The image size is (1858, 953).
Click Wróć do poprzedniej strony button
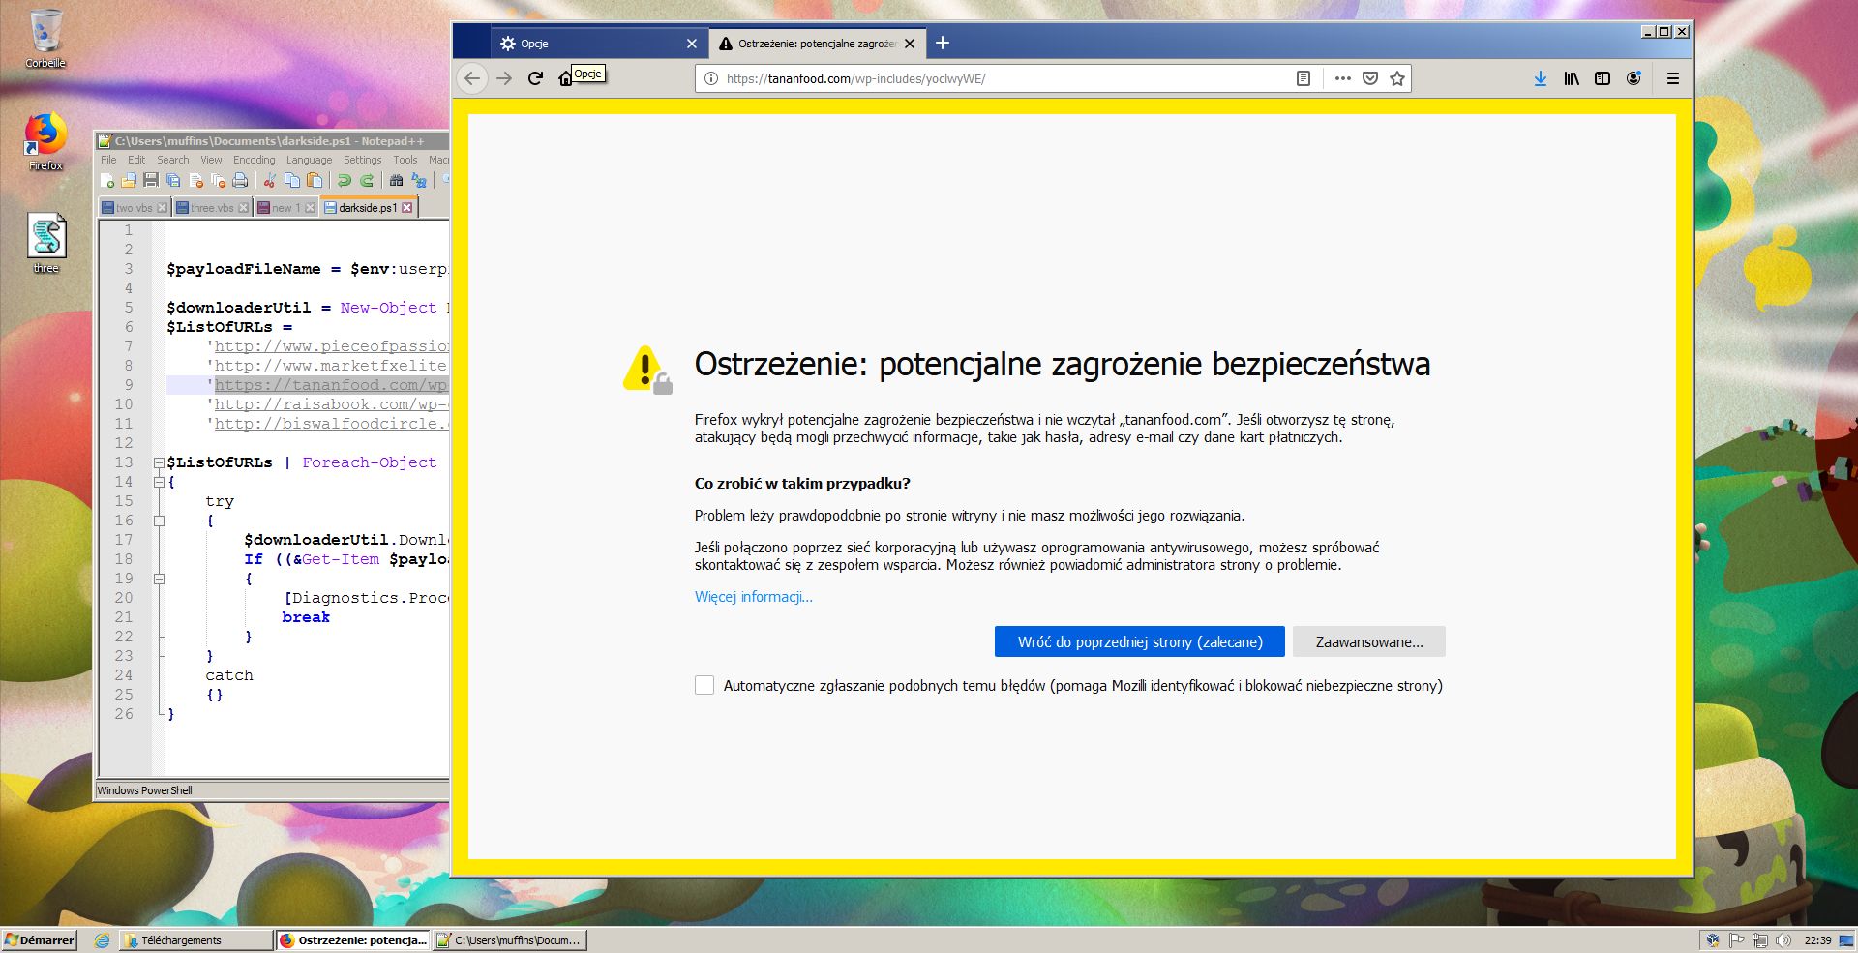point(1138,641)
